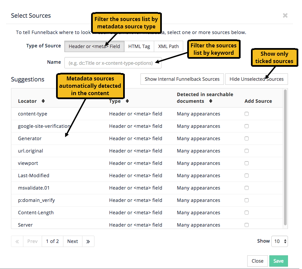Select the XML Path source type
302x269 pixels.
click(x=168, y=46)
